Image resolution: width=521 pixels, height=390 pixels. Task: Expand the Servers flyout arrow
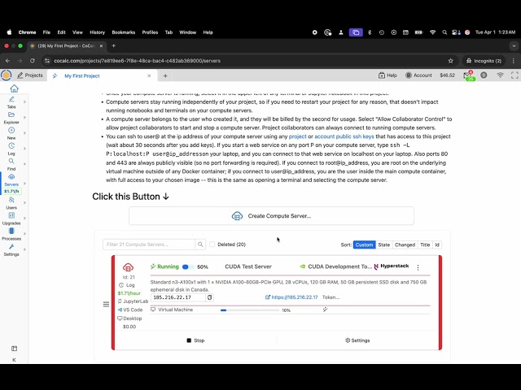(24, 184)
